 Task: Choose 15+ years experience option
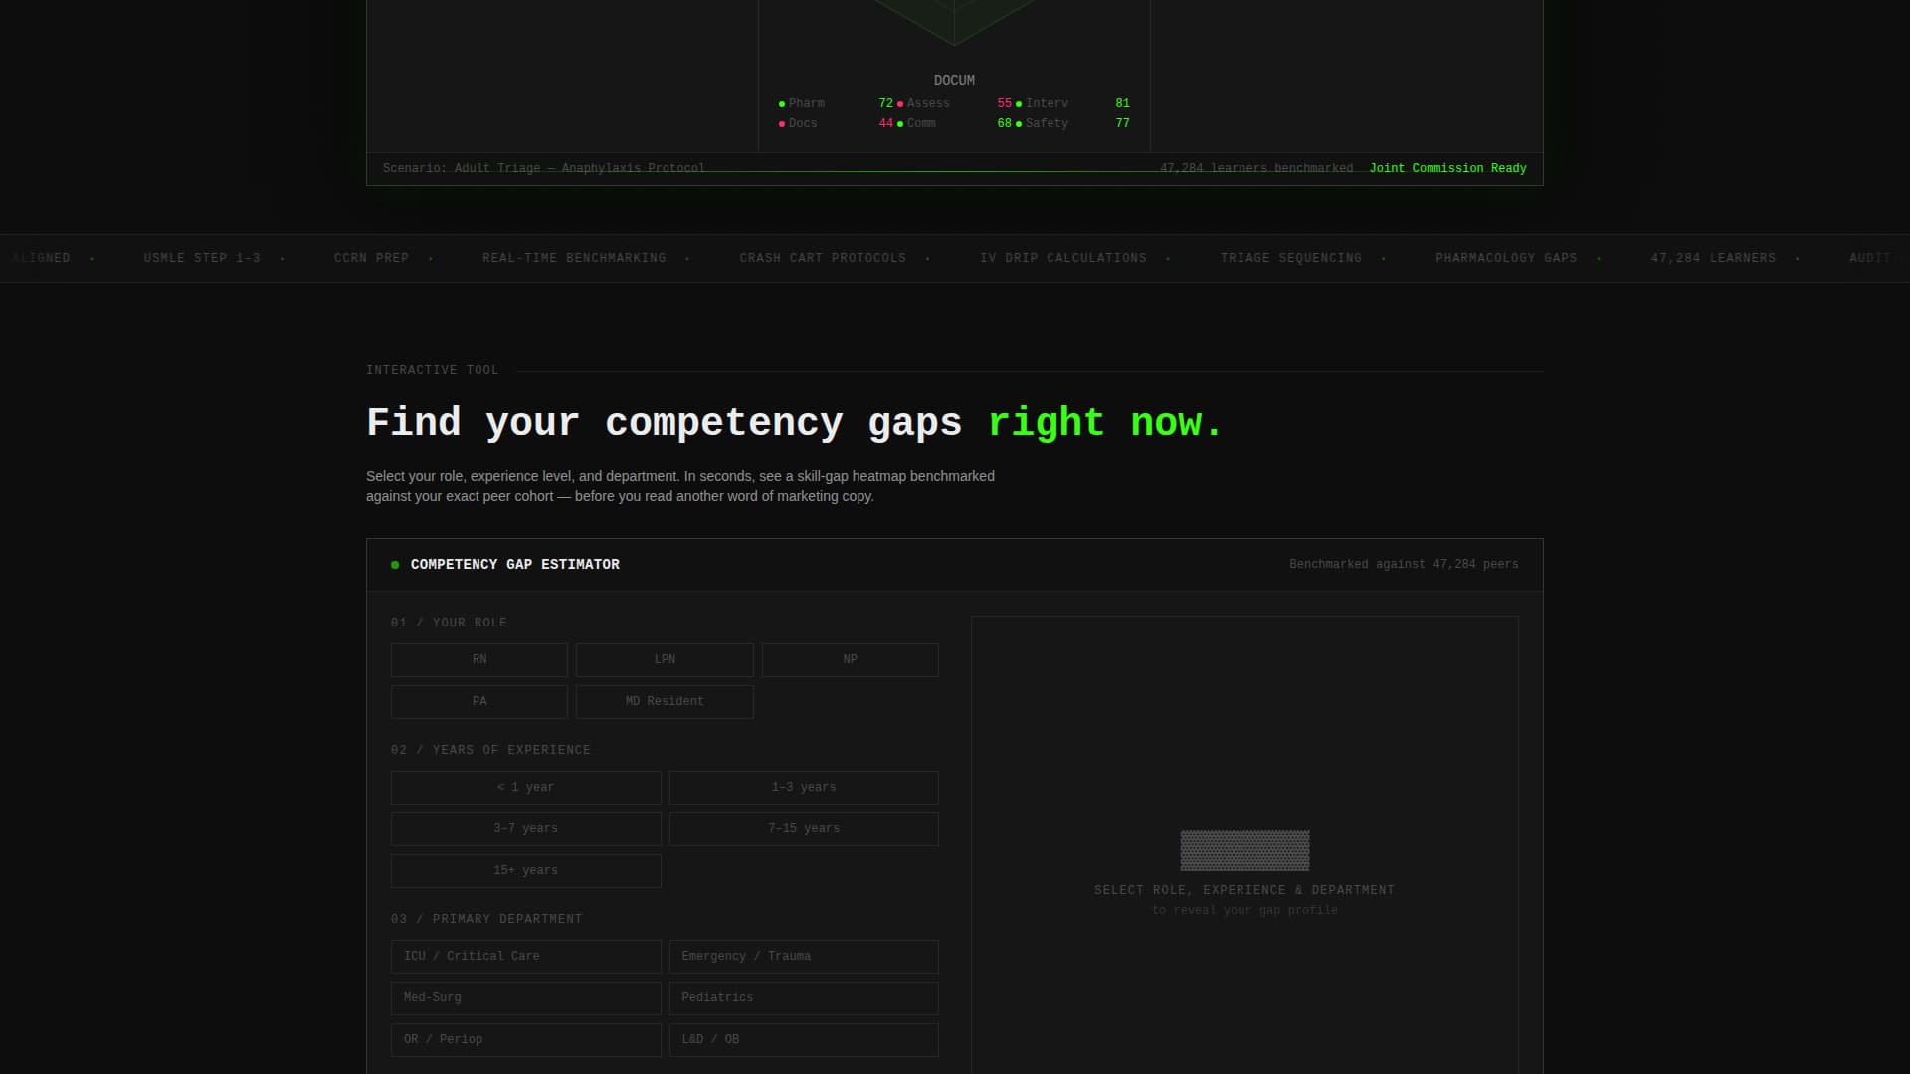pyautogui.click(x=525, y=871)
